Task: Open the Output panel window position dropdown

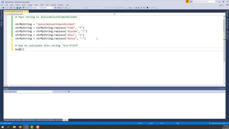Action: (x=220, y=89)
